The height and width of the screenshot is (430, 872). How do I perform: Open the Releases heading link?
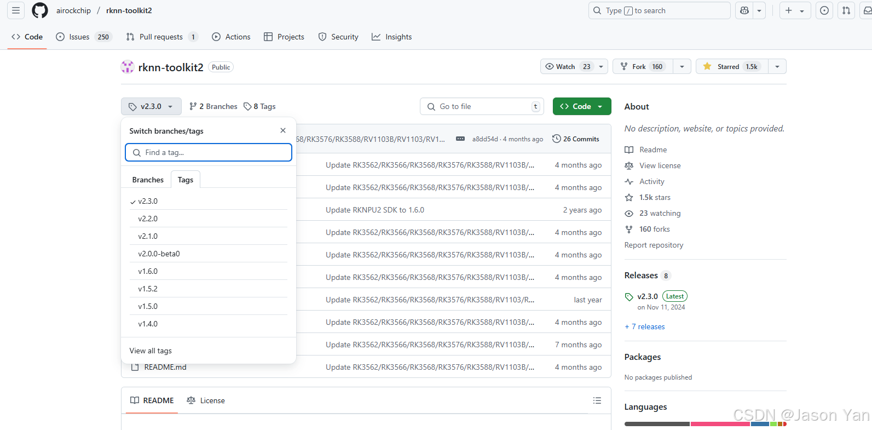coord(648,276)
